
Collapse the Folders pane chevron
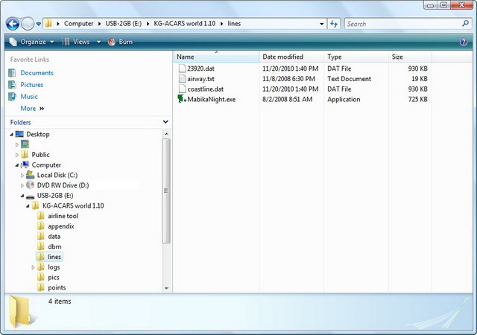click(x=165, y=122)
